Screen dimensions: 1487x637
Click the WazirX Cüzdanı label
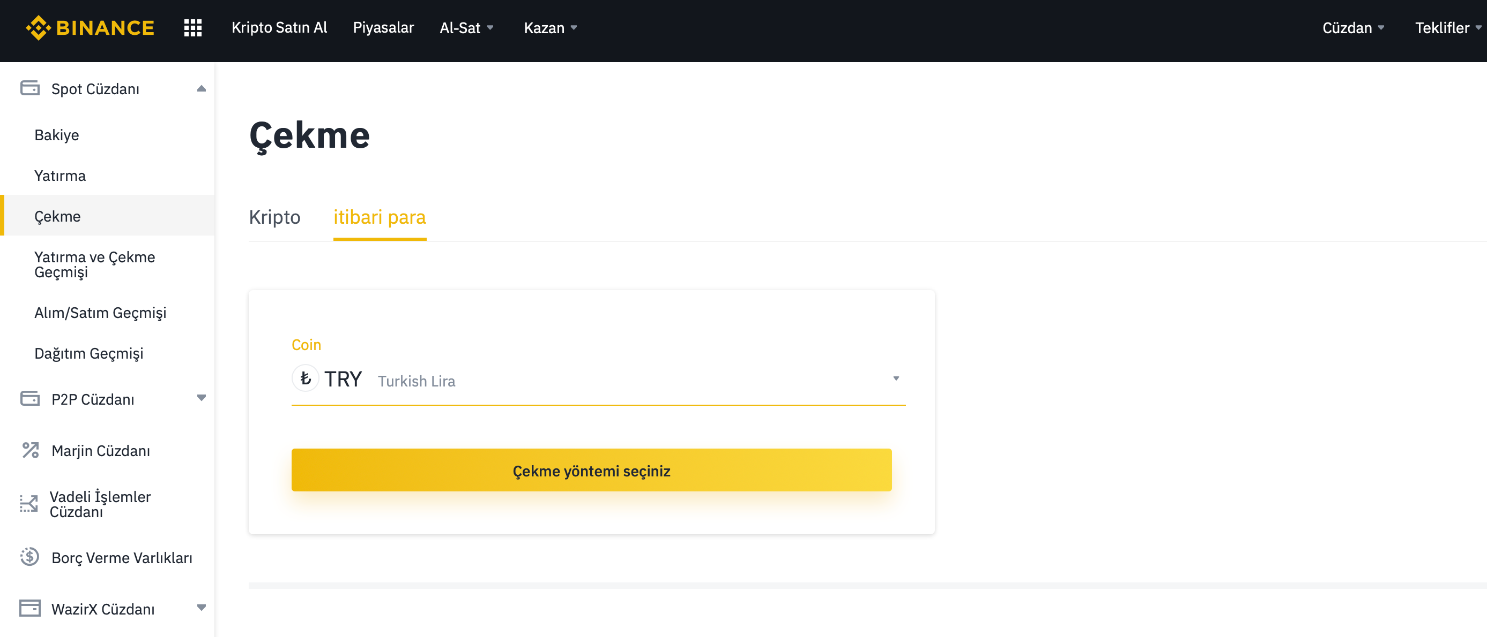pos(103,609)
